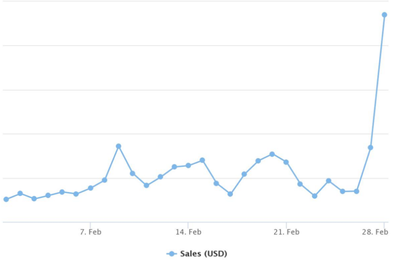This screenshot has height=266, width=397.
Task: Select the data point above 14. Feb
Action: click(x=188, y=165)
